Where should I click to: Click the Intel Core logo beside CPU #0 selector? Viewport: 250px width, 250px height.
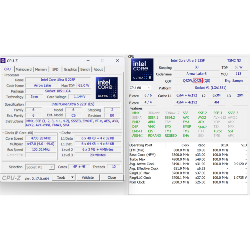point(142,69)
